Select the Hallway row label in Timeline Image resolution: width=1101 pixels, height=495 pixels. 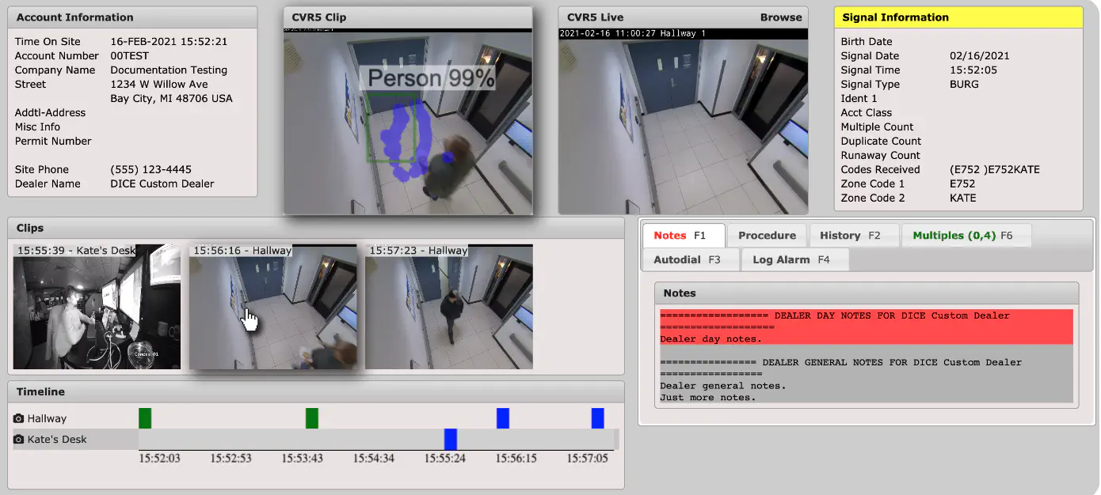pos(47,418)
